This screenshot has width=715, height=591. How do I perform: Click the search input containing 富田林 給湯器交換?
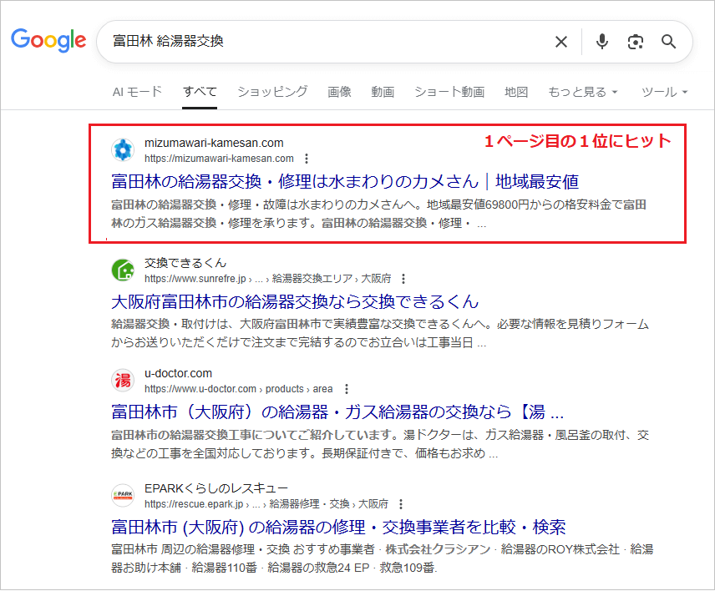pos(326,42)
